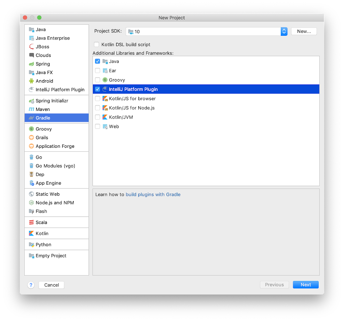Screen dimensions: 344x321
Task: Check Kotlin/JS for Node.js checkbox
Action: (98, 108)
